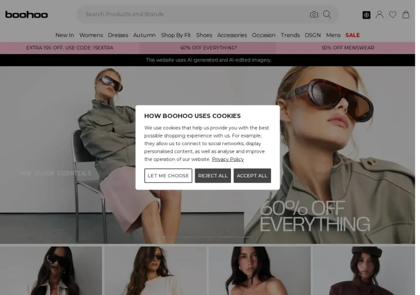
Task: Click the magnifying glass search icon
Action: pyautogui.click(x=327, y=14)
